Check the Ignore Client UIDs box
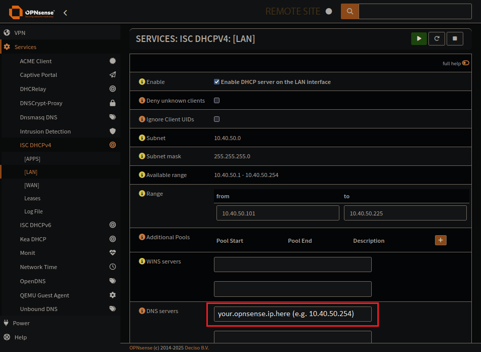 216,119
